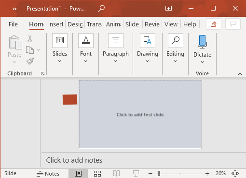Expand the Editing group chevron
Image resolution: width=246 pixels, height=178 pixels.
pos(176,61)
